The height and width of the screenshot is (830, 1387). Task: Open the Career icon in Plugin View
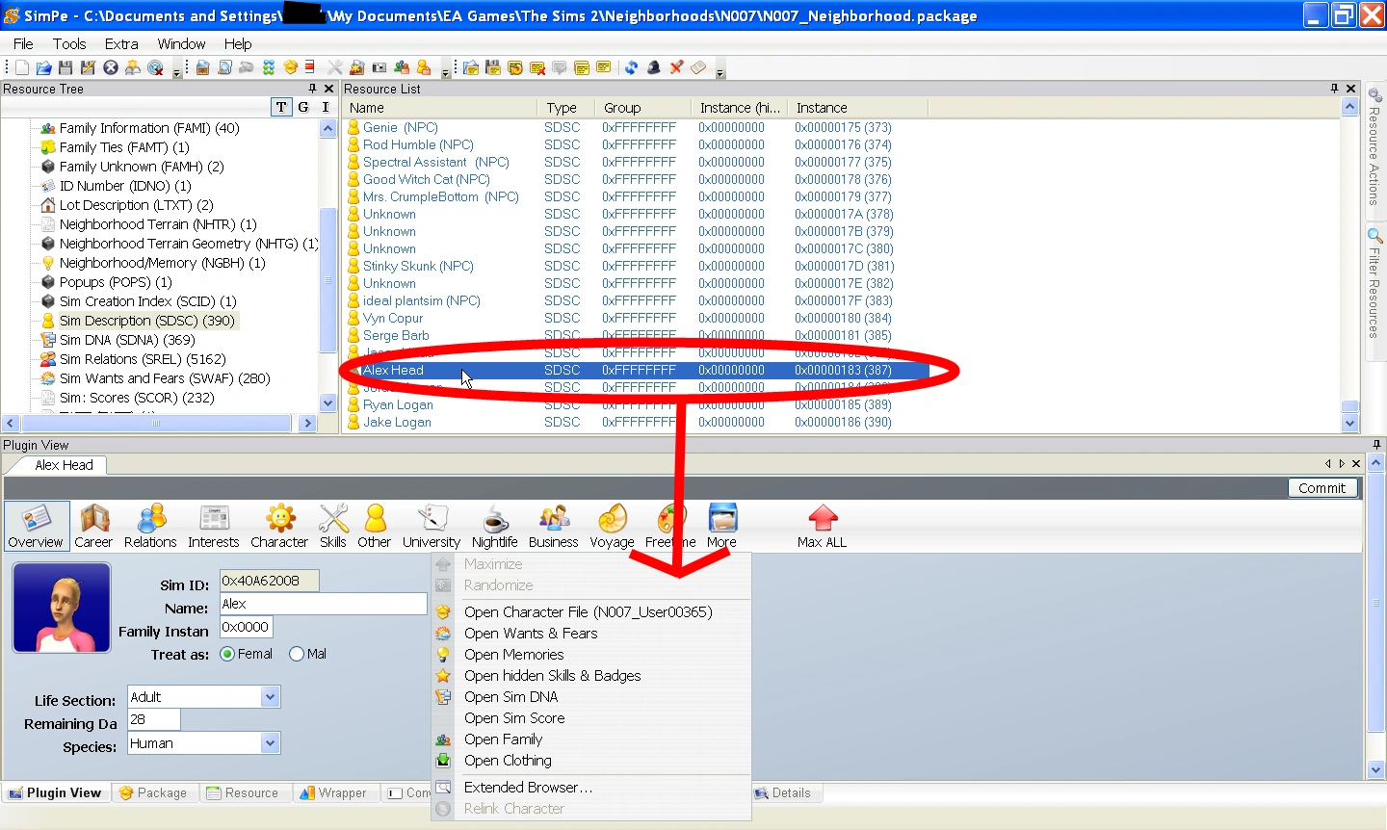[93, 526]
